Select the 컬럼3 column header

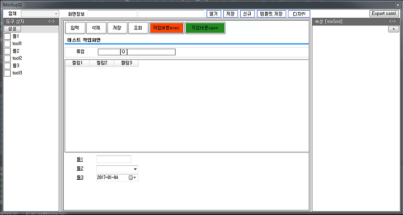click(x=126, y=63)
